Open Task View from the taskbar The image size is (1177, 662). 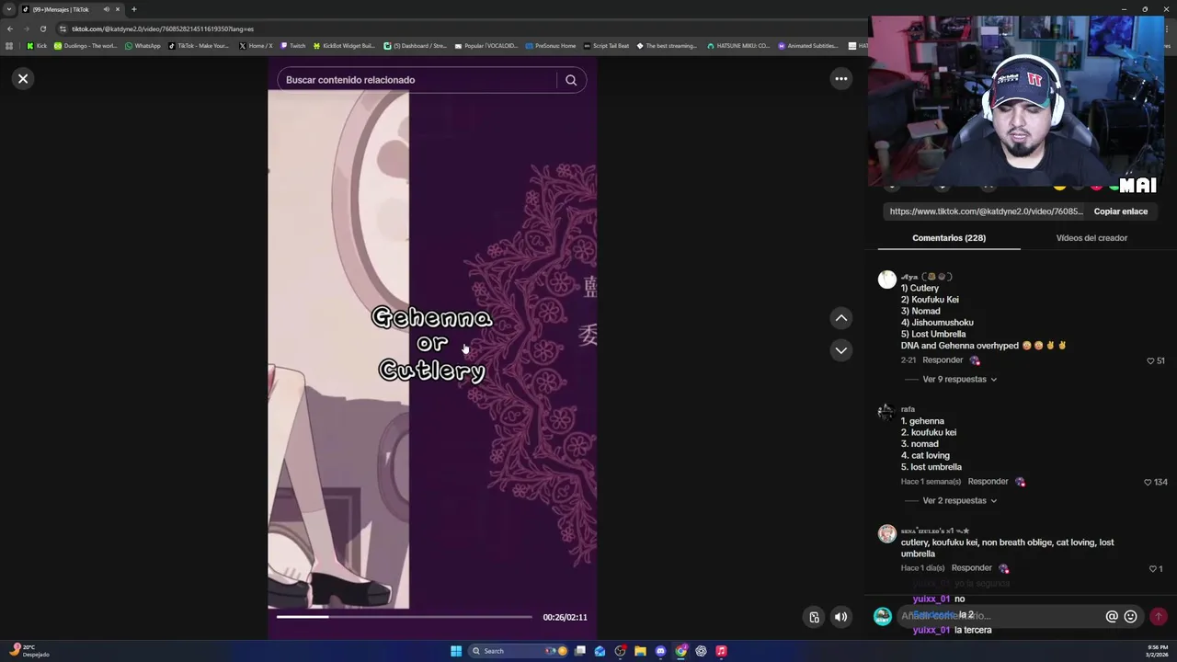pos(579,651)
